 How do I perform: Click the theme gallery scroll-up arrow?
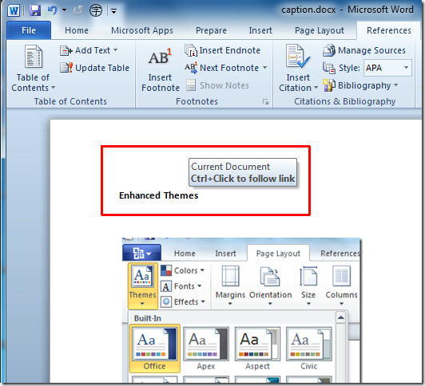click(340, 317)
